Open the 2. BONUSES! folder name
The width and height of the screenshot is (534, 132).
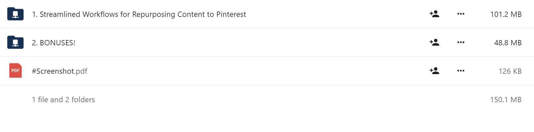(54, 43)
